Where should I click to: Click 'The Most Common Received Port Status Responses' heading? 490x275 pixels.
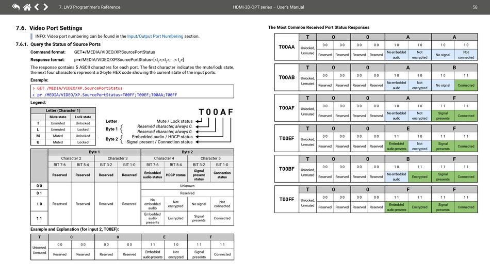[319, 27]
